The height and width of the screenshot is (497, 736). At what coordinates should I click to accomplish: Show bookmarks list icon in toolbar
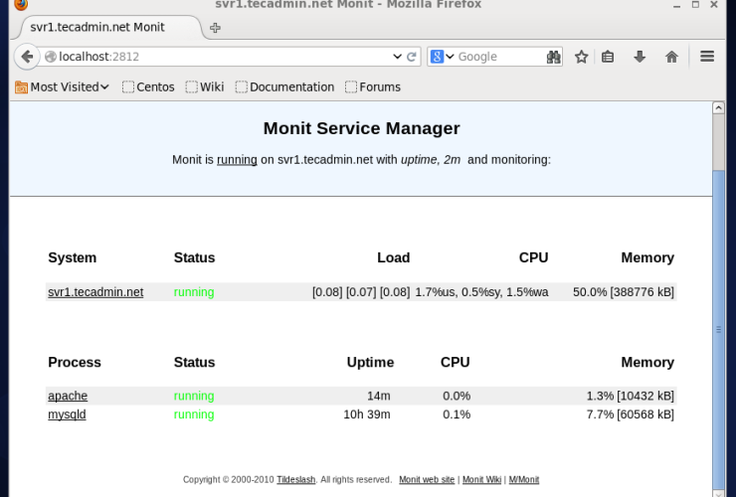click(x=609, y=57)
